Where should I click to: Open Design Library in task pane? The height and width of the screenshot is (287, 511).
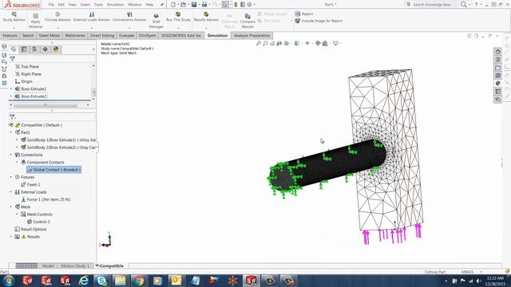tap(497, 60)
